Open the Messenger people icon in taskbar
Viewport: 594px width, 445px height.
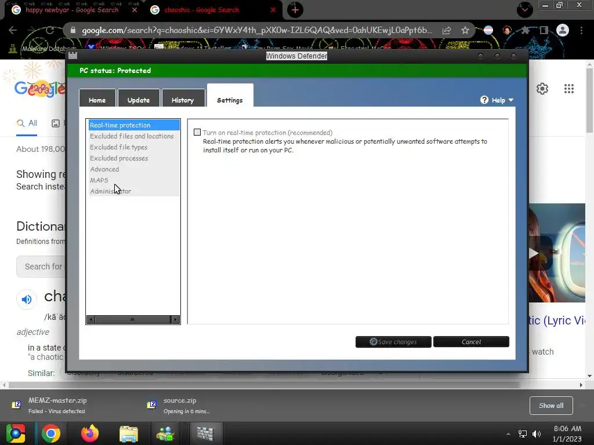(165, 433)
